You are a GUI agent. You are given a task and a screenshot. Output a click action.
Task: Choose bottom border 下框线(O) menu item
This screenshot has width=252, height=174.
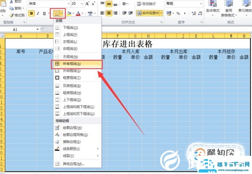pos(78,28)
